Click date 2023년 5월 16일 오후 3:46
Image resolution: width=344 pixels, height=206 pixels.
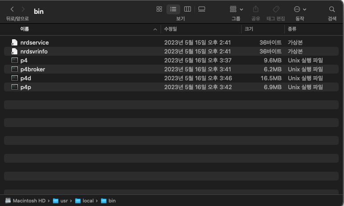click(x=198, y=78)
